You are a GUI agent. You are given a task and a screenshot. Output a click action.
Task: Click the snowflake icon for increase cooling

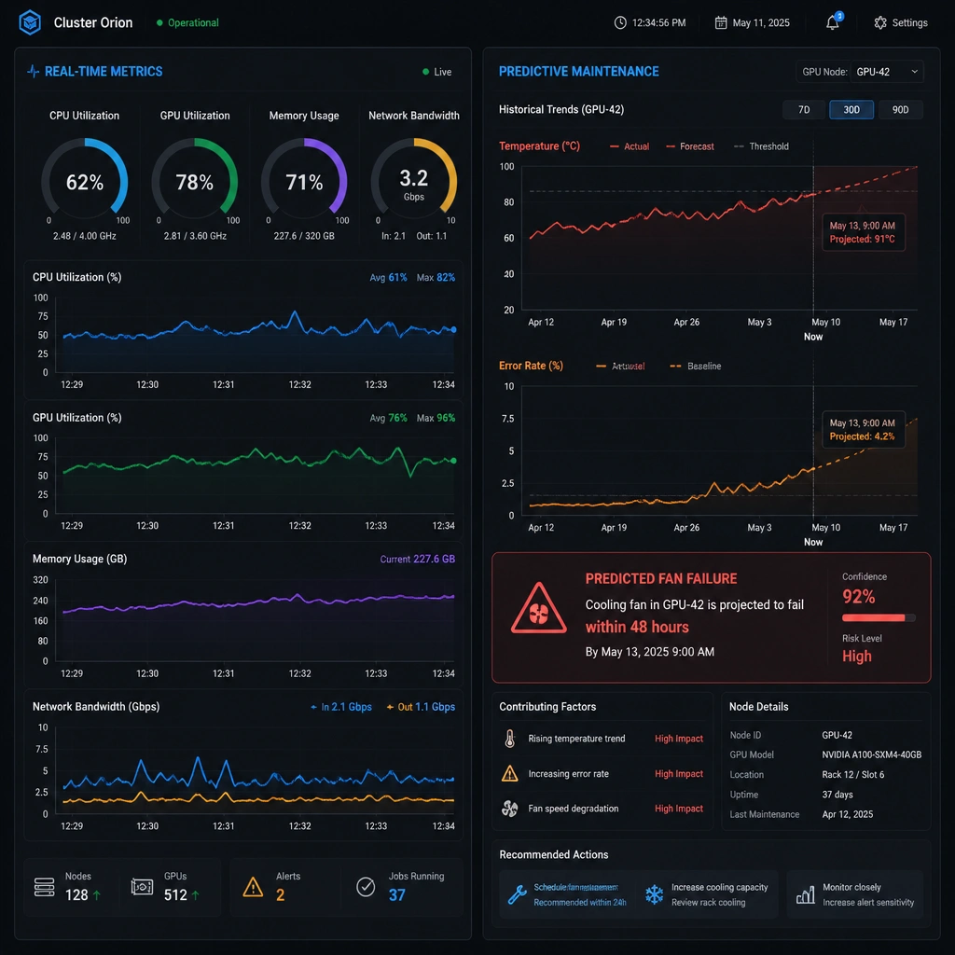pos(654,894)
